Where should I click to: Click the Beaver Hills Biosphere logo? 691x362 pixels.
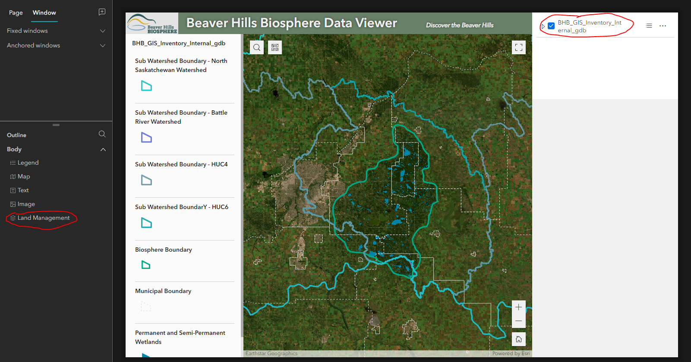pyautogui.click(x=152, y=23)
